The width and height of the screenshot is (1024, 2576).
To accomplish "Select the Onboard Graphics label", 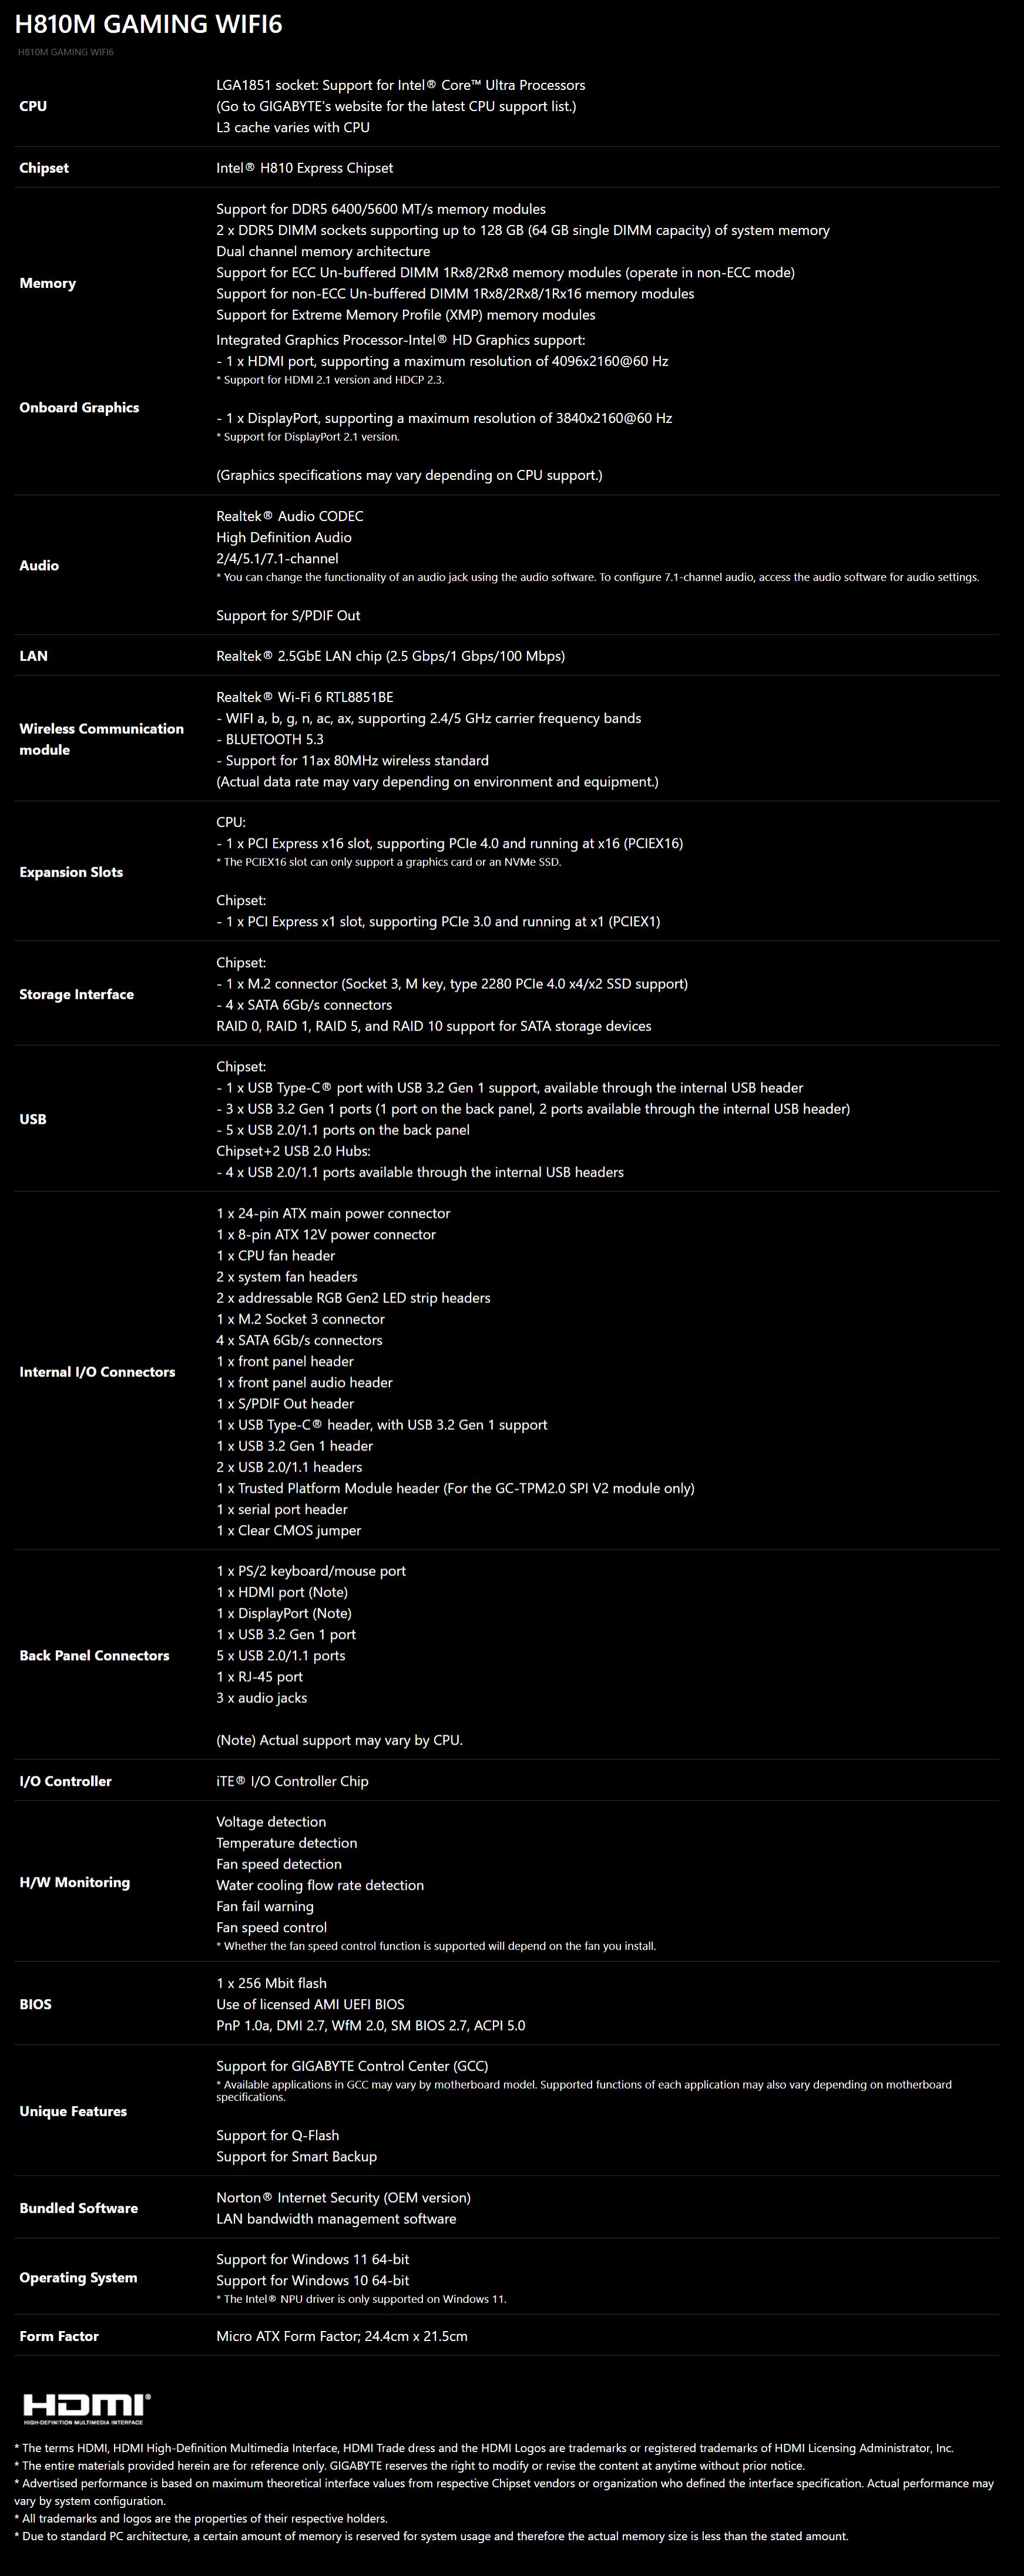I will click(79, 407).
